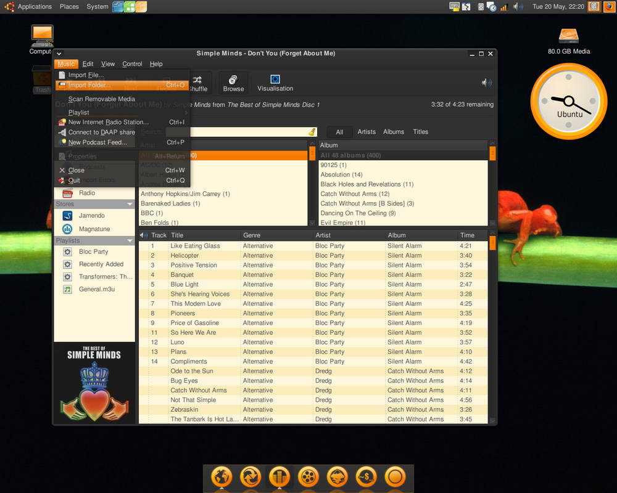Click the equalizer bars dock icon
This screenshot has width=617, height=493.
coord(280,477)
